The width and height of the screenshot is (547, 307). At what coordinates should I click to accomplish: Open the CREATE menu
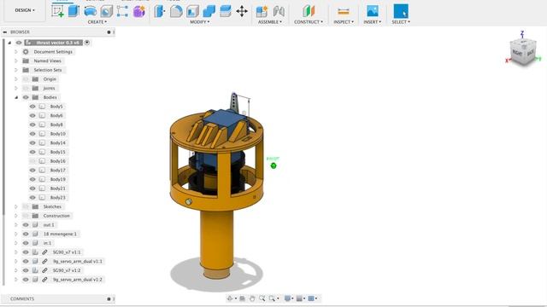(97, 22)
